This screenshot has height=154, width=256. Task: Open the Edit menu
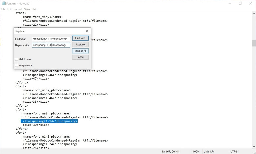pyautogui.click(x=10, y=9)
